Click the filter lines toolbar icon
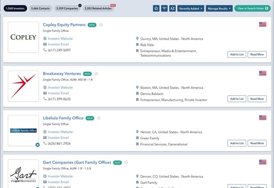274x188 pixels. [x=164, y=8]
